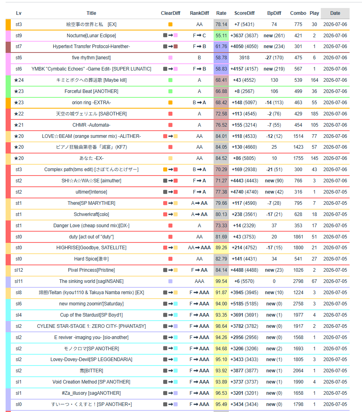Open song YMBK "Cymbalic Echoes" [SUPER LUNATIC]
Screen dimensions: 362x412
coord(91,69)
